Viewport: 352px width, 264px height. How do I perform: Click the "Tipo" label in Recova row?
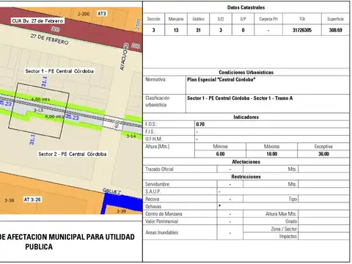(293, 199)
